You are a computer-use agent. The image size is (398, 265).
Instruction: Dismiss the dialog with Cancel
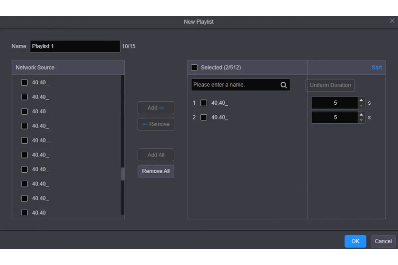click(383, 241)
